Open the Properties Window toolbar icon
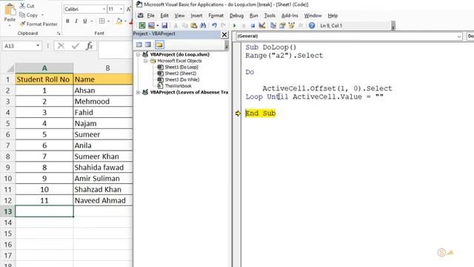 click(x=282, y=26)
